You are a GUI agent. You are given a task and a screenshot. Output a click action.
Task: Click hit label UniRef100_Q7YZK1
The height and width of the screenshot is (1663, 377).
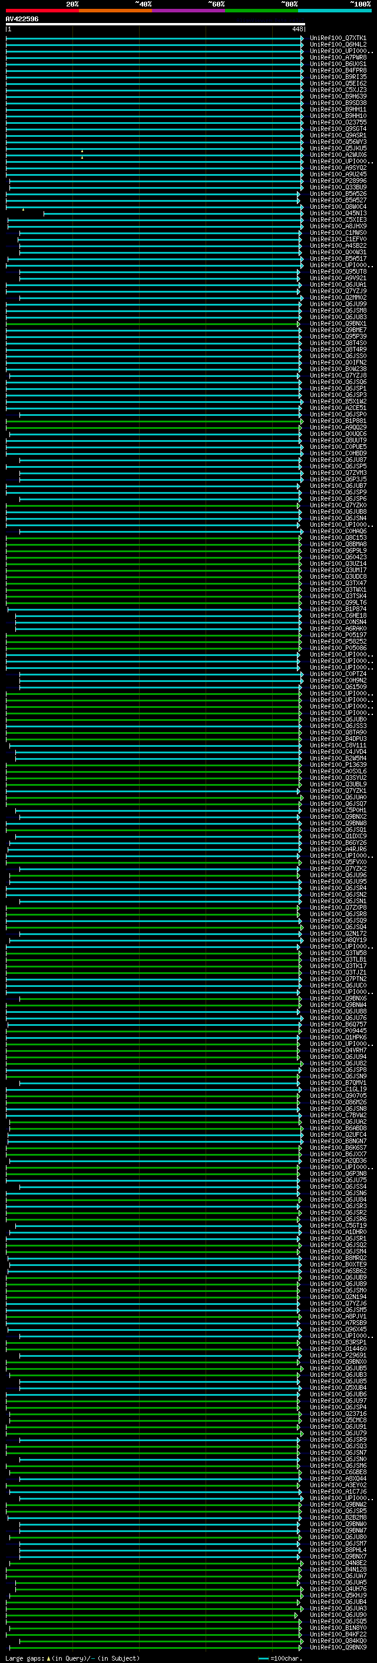point(338,790)
